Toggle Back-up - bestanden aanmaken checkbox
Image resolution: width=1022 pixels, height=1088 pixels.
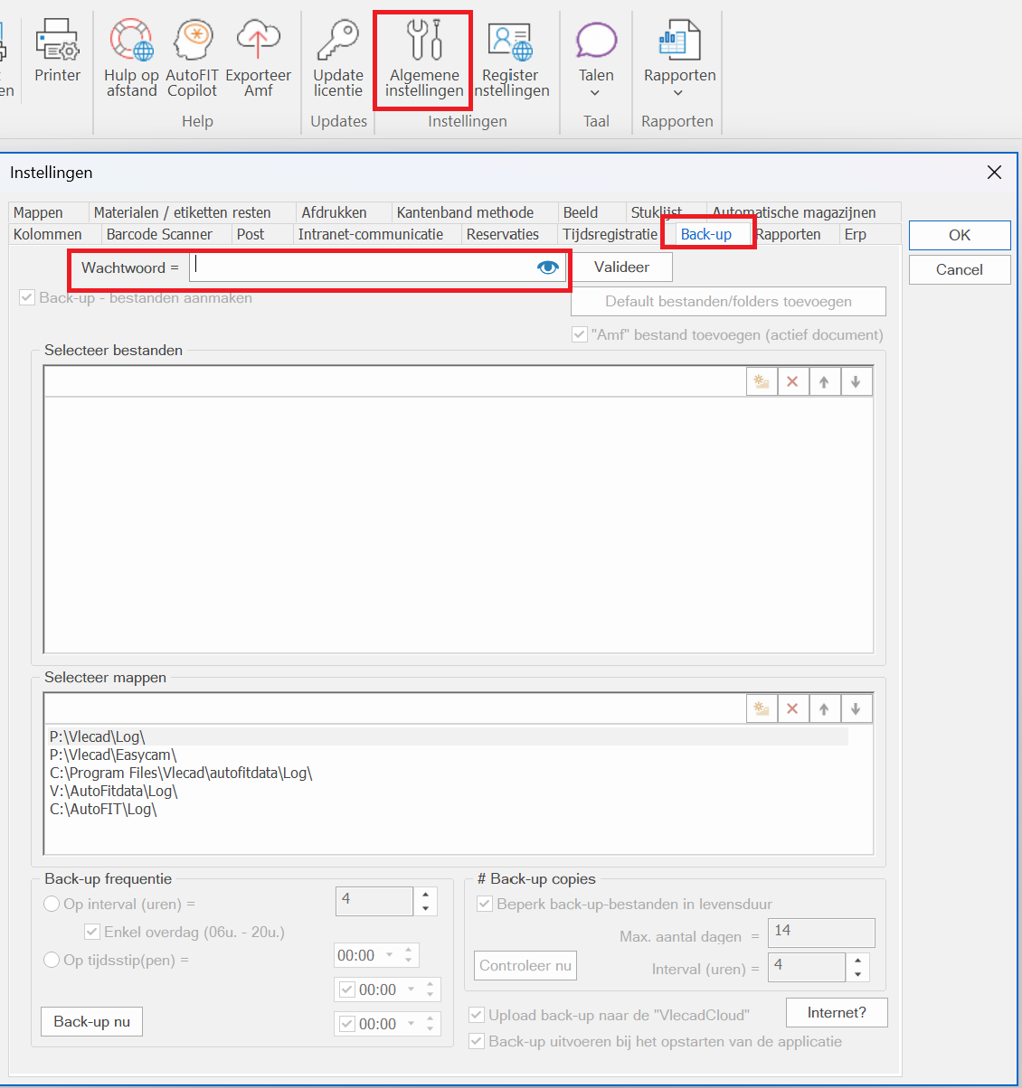pyautogui.click(x=27, y=297)
